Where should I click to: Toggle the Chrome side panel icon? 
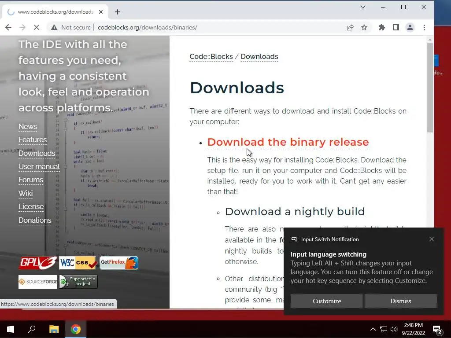396,27
